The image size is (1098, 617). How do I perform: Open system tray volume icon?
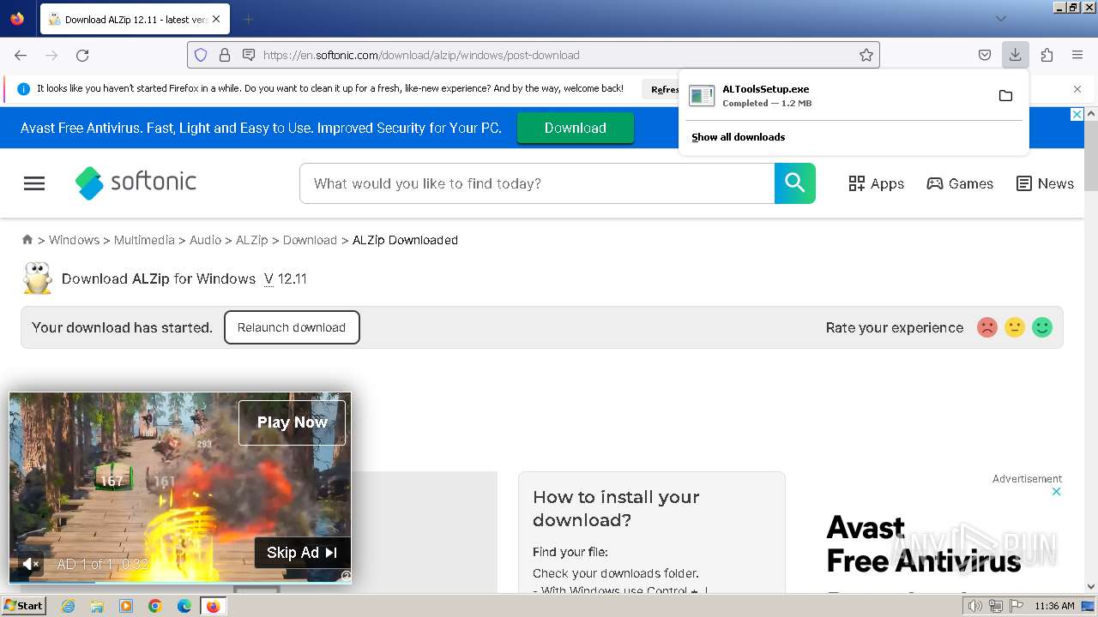point(974,606)
